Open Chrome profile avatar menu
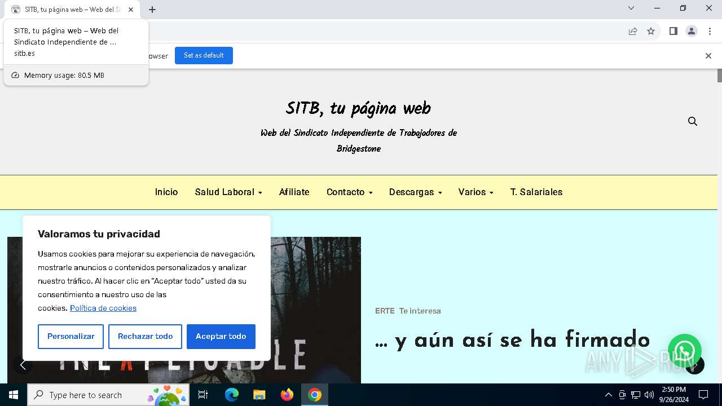This screenshot has width=722, height=406. (692, 31)
